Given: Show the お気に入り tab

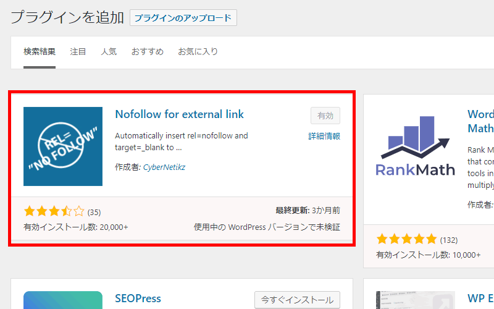Looking at the screenshot, I should (x=198, y=52).
